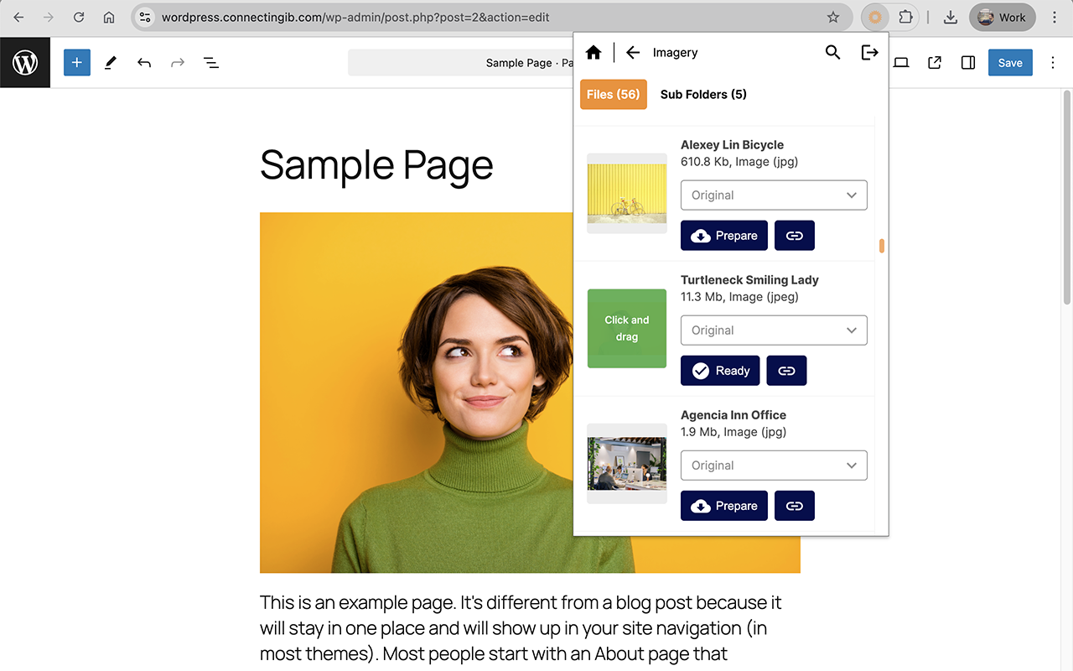Copy link for Alexey Lin Bicycle

coord(795,236)
